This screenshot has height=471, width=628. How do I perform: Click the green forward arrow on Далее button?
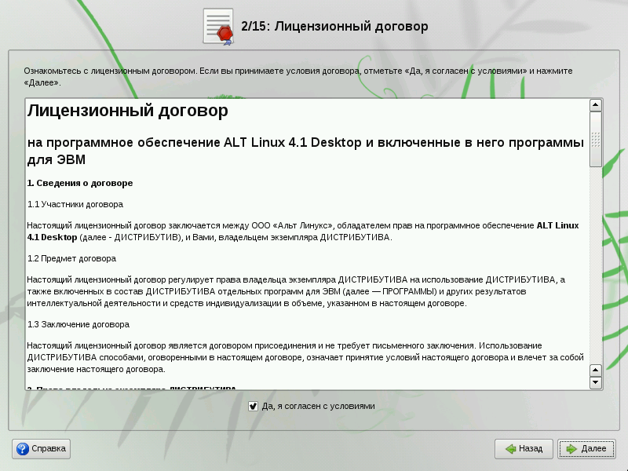tap(572, 449)
